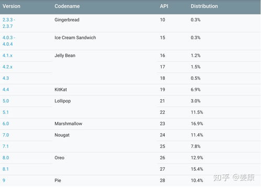Open the version 9 Pie link
Image resolution: width=261 pixels, height=188 pixels.
click(4, 180)
